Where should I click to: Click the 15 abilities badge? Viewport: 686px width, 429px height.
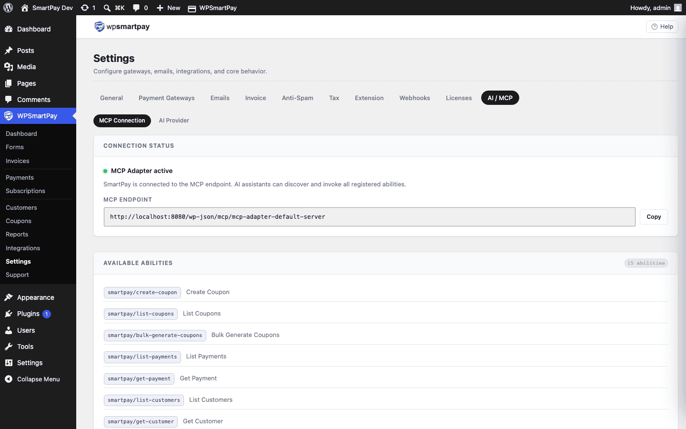(646, 263)
